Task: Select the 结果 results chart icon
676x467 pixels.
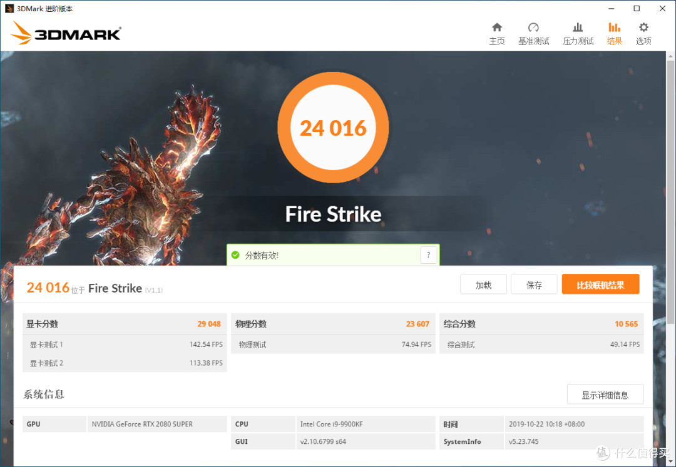Action: (x=615, y=28)
